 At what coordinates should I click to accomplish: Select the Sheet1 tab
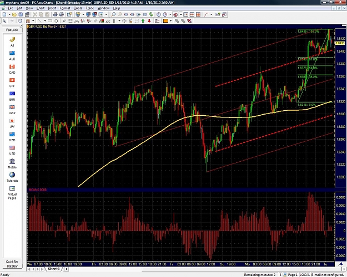(54, 269)
